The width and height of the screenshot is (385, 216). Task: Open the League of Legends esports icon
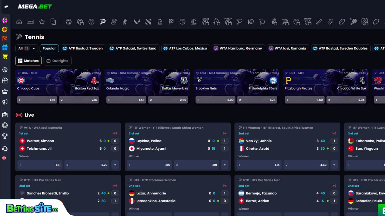click(193, 22)
